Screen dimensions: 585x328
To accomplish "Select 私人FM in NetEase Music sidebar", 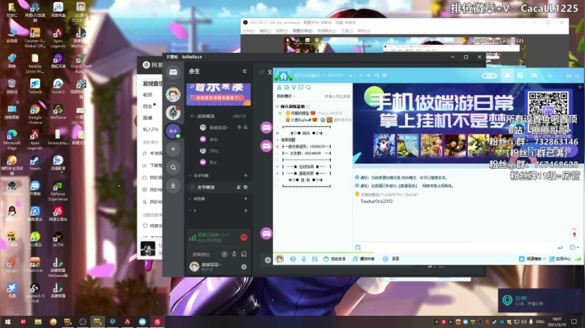I will tap(151, 129).
